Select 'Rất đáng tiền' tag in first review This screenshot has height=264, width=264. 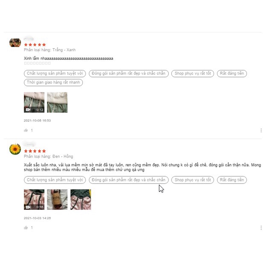(x=232, y=73)
